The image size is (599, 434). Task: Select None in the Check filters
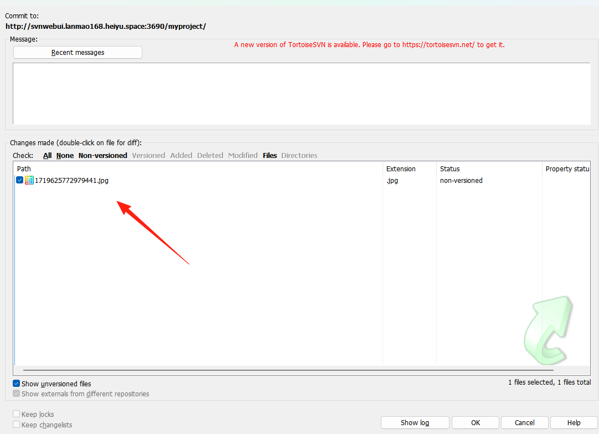65,156
